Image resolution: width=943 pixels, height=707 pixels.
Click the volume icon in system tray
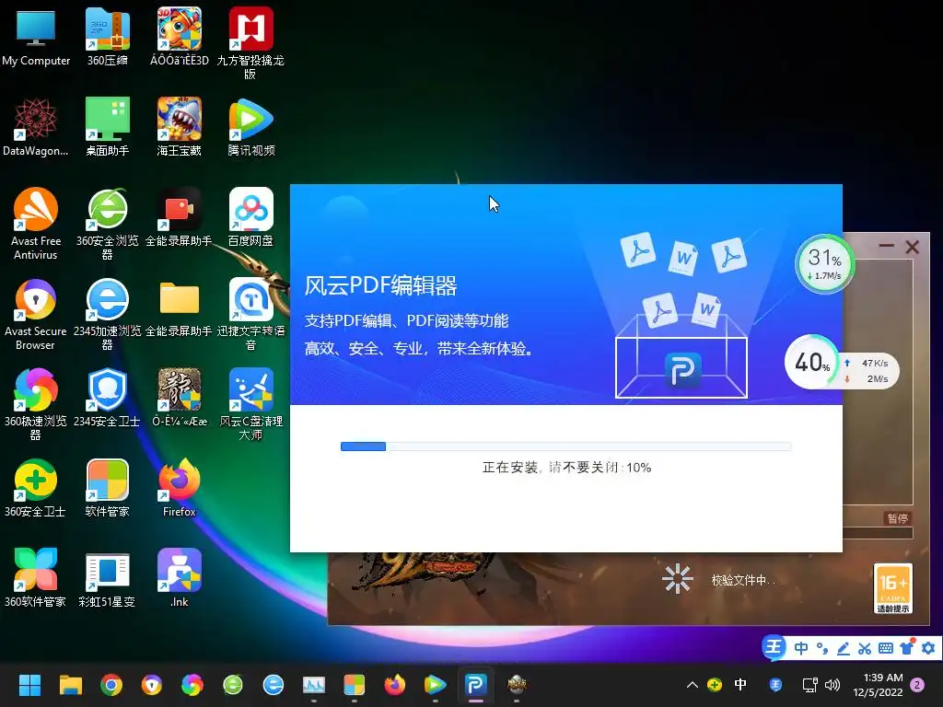pos(832,685)
